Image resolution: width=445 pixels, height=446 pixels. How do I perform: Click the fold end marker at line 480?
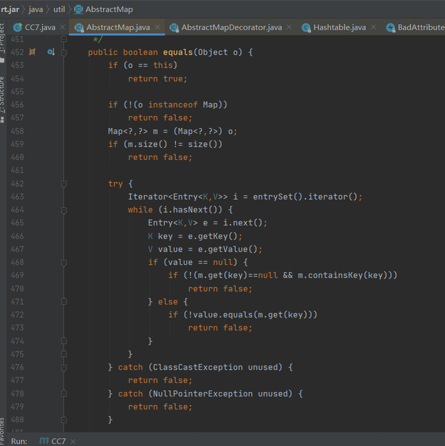[x=64, y=419]
